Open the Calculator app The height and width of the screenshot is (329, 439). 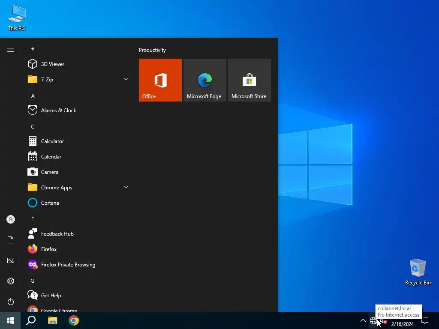(78, 141)
